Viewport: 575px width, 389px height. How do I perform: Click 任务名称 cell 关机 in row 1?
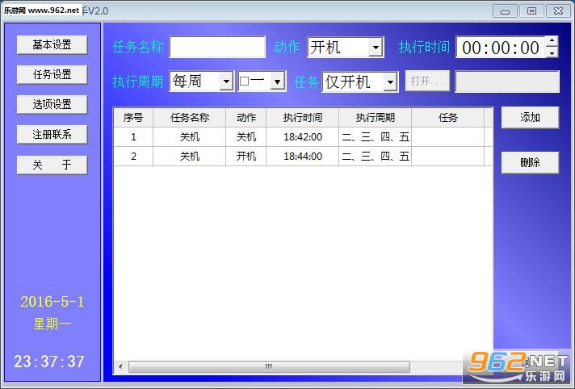(189, 137)
